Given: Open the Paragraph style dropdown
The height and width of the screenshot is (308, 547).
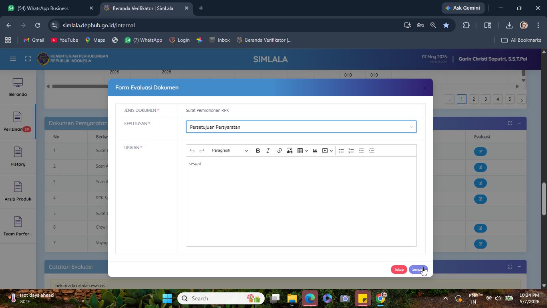Looking at the screenshot, I should tap(230, 150).
